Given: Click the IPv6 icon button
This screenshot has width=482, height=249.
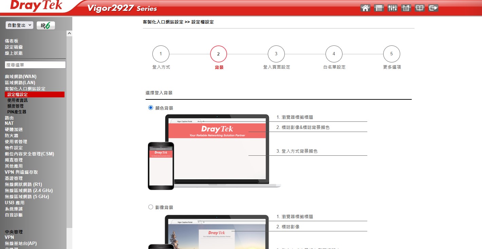Looking at the screenshot, I should [45, 25].
